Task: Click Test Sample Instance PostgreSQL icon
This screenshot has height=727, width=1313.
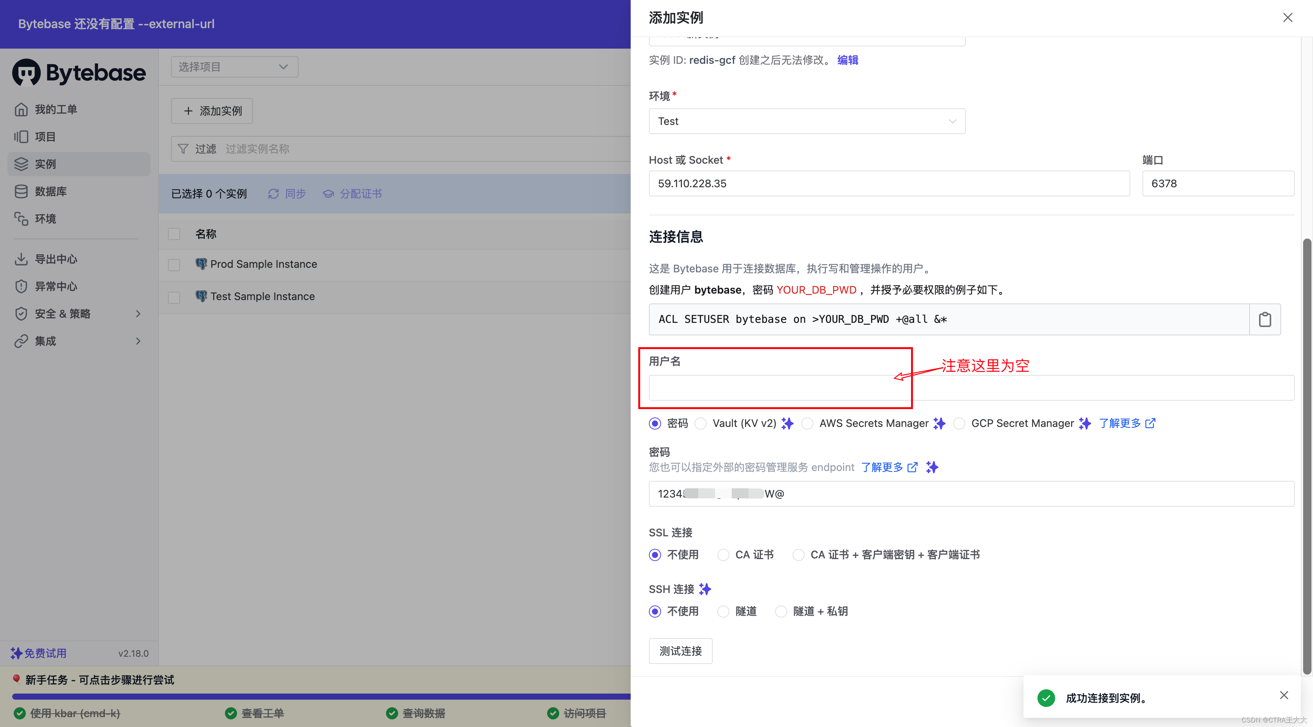Action: (201, 296)
